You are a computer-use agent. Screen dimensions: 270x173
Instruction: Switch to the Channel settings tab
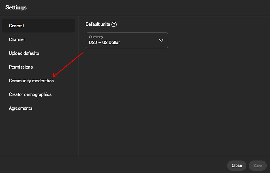[39, 39]
